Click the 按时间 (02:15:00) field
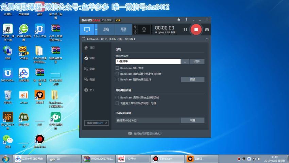 [x=148, y=120]
